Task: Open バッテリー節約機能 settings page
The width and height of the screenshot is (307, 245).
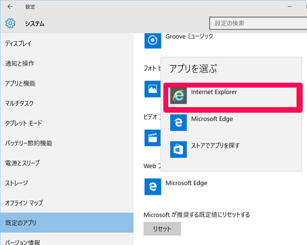Action: (x=67, y=143)
